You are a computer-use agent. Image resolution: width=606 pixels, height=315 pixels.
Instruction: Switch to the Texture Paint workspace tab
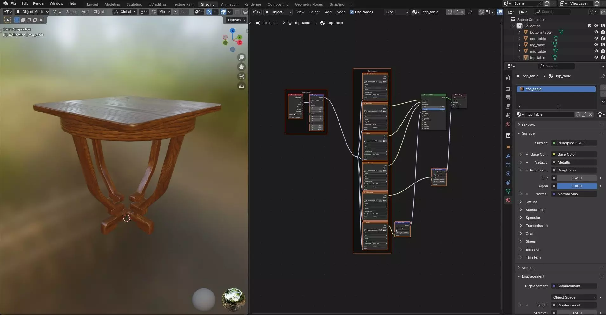tap(183, 4)
